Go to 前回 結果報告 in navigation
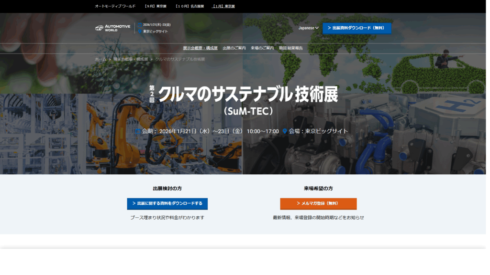The width and height of the screenshot is (490, 275). pos(290,48)
